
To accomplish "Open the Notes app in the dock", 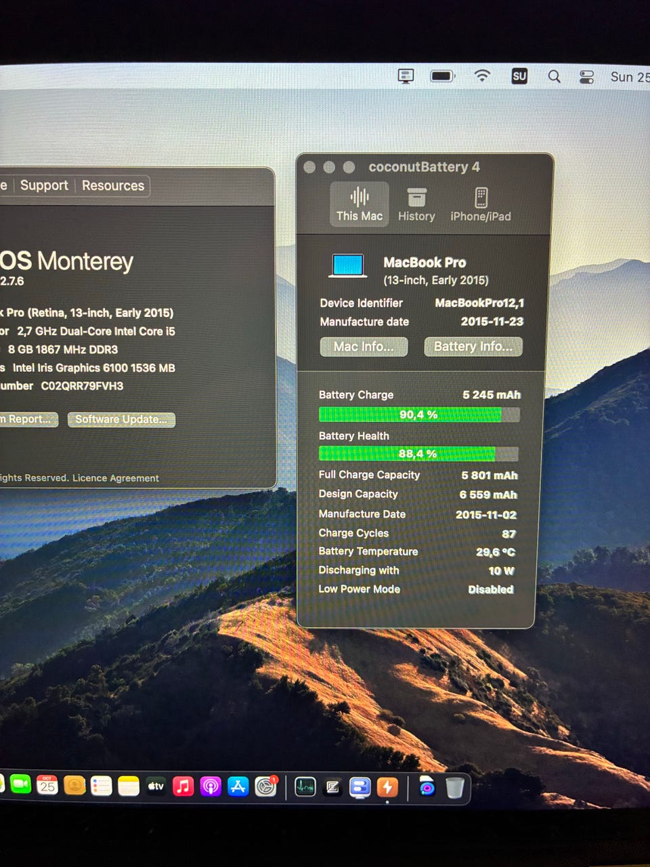I will tap(129, 786).
